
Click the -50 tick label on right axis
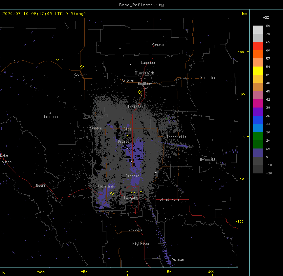[241, 179]
